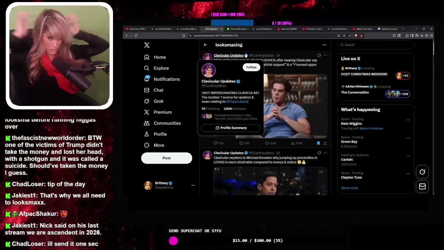Open the @Clavicular0 mention link

tap(236, 102)
